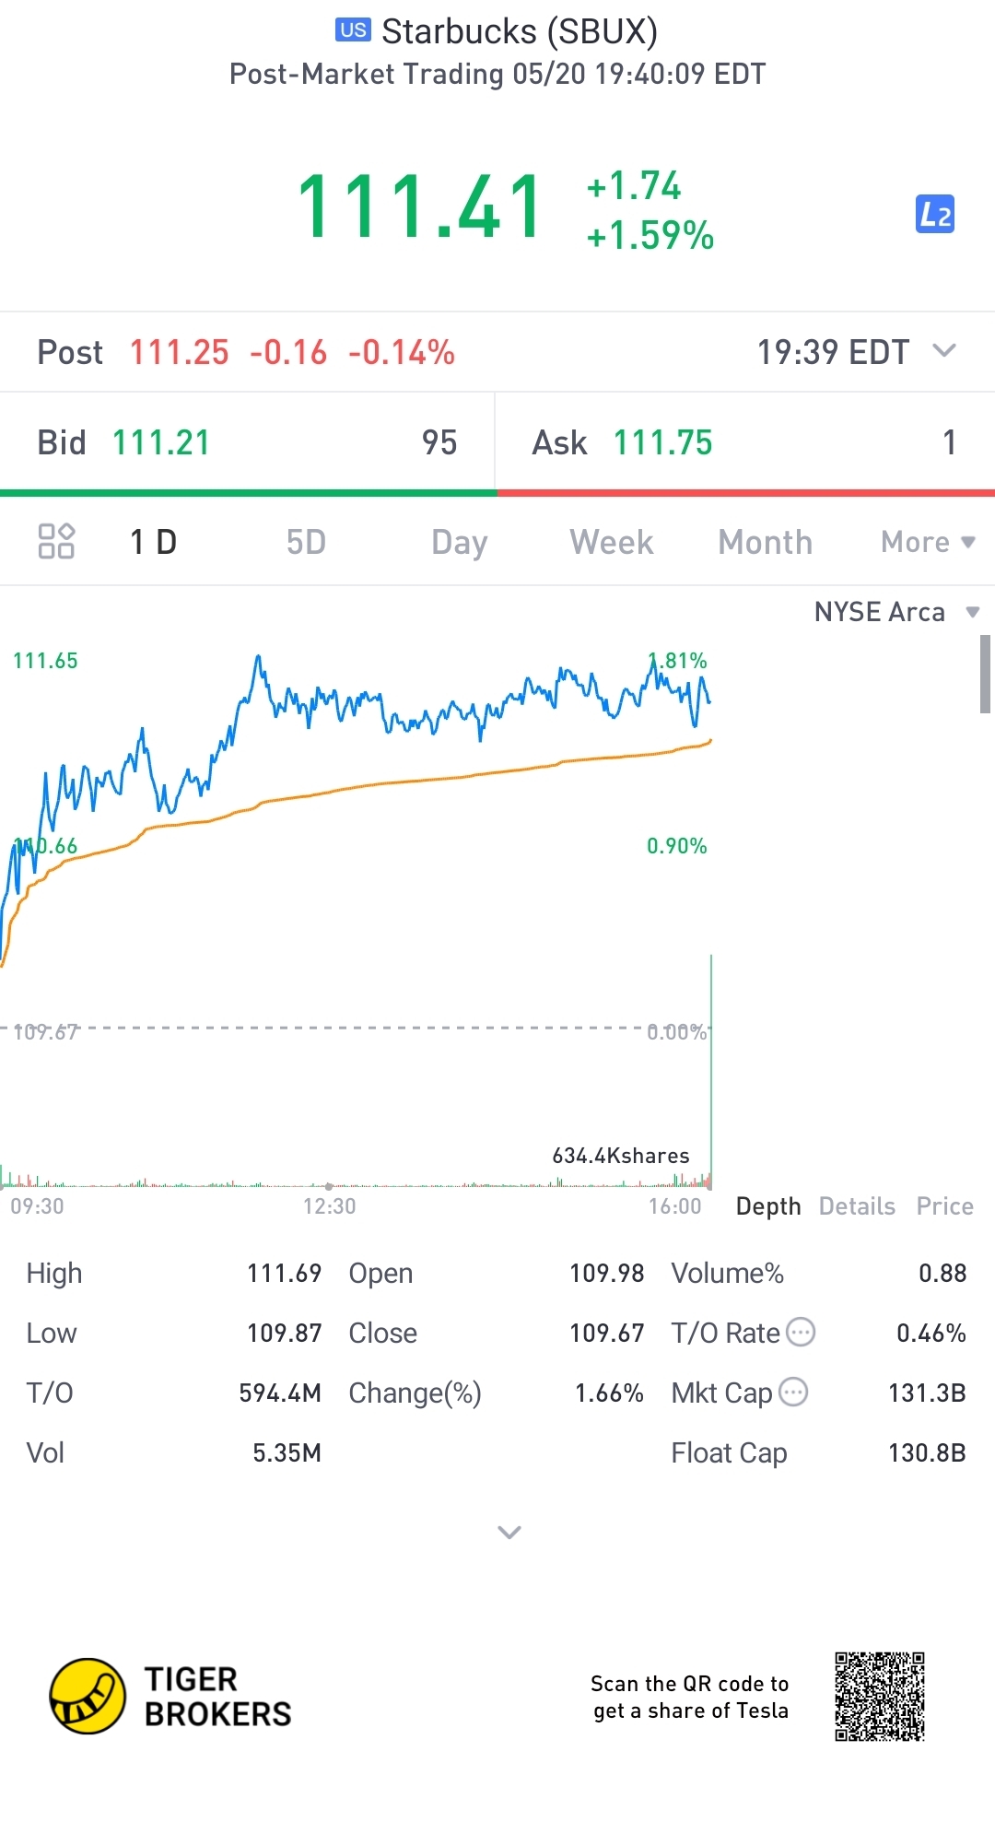995x1822 pixels.
Task: Switch to the Week chart tab
Action: (x=612, y=542)
